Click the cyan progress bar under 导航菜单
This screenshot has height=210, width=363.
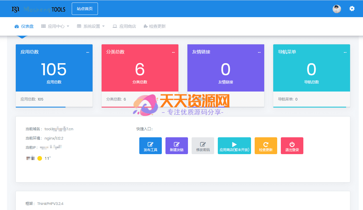tap(310, 107)
